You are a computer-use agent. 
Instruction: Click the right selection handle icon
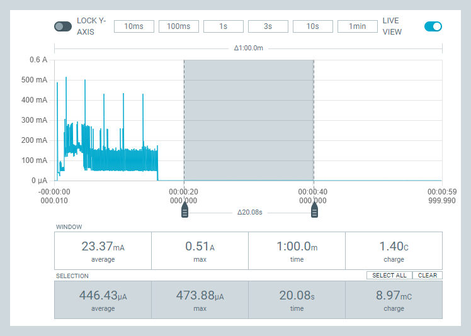click(x=314, y=210)
